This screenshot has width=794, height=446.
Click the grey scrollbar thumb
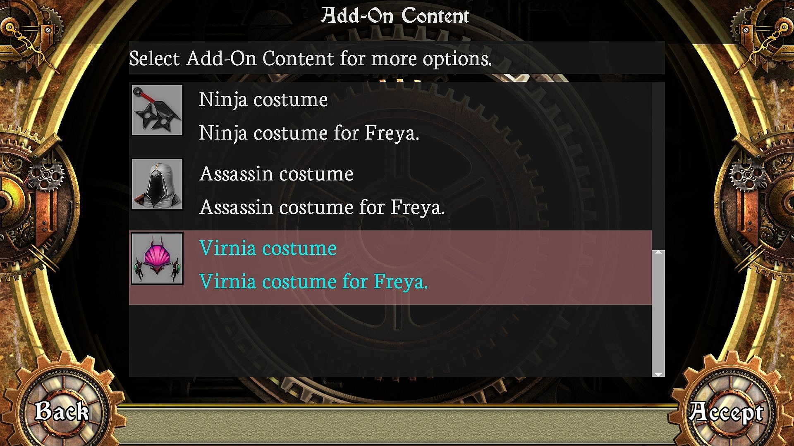658,313
